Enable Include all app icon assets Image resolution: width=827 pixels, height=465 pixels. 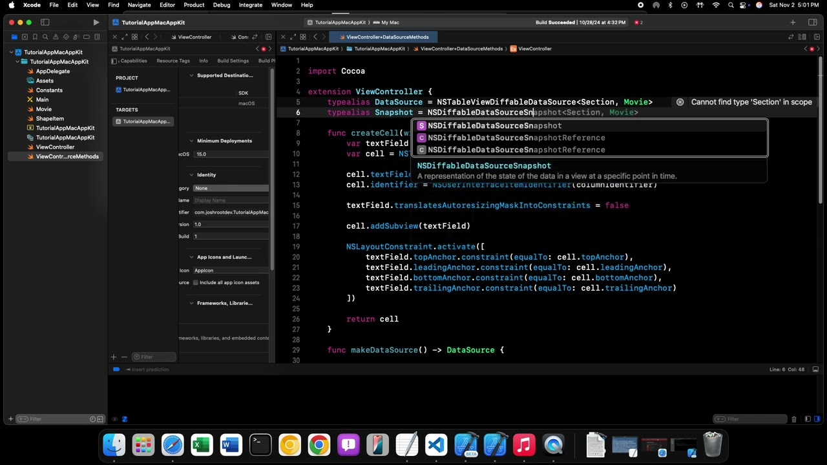click(x=195, y=282)
